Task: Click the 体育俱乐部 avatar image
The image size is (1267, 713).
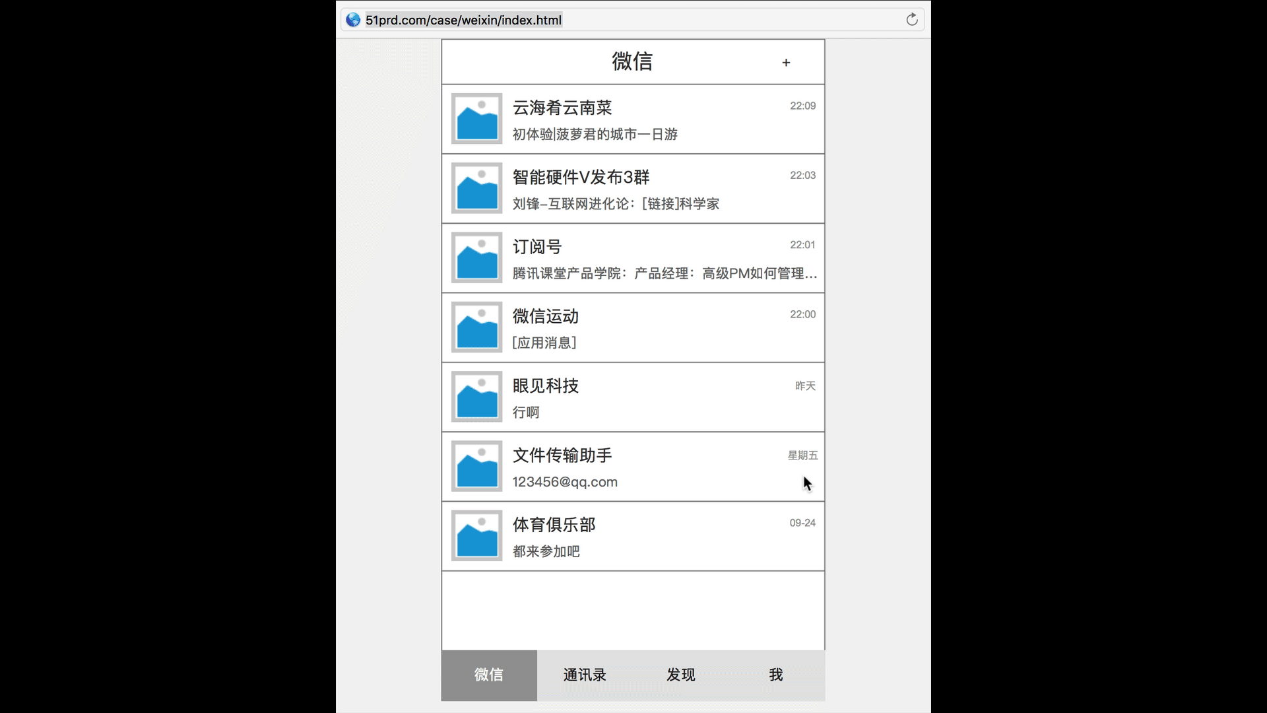Action: [x=476, y=536]
